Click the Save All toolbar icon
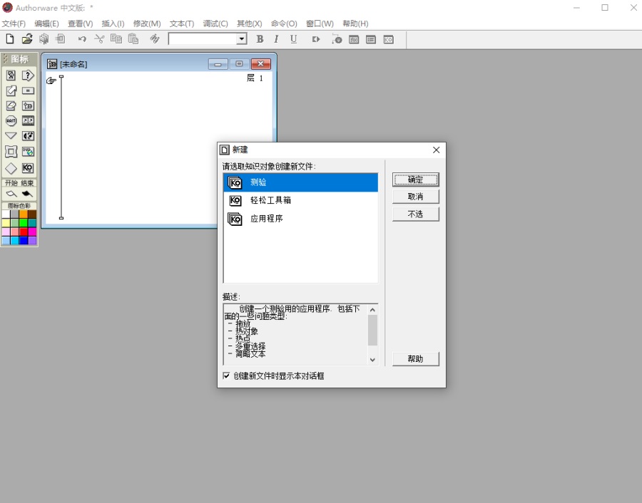Viewport: 642px width, 503px height. click(44, 39)
